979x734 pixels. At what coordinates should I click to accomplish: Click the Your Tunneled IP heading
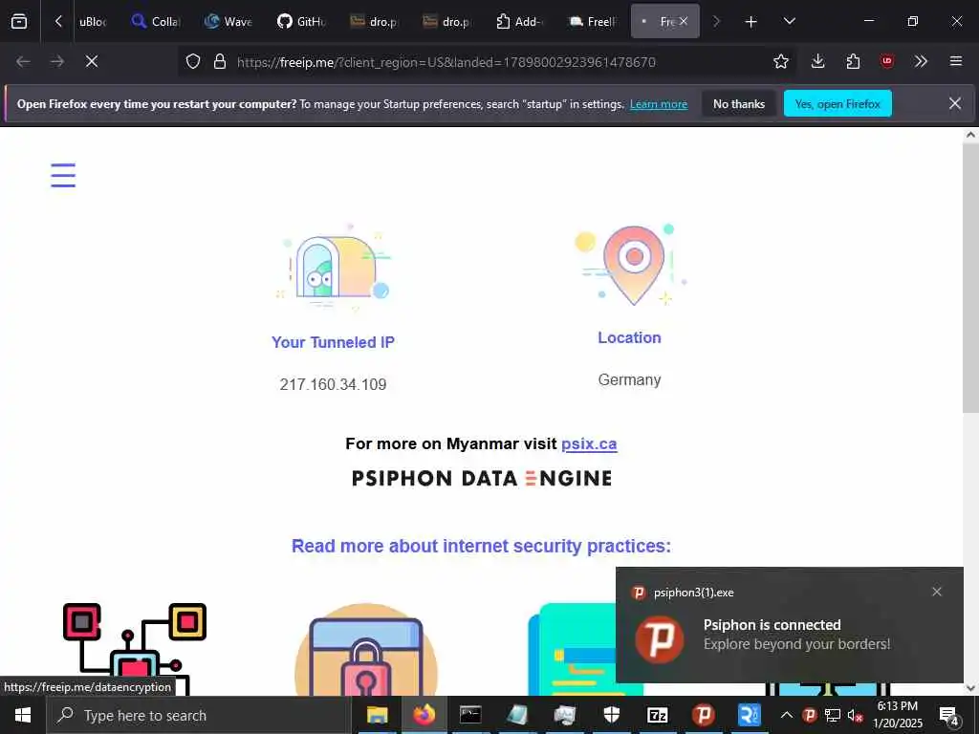coord(333,342)
